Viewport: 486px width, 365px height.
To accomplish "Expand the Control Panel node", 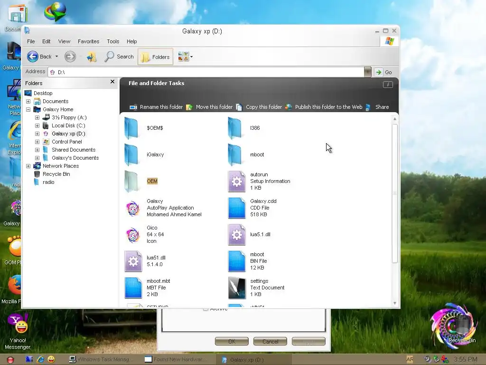I will (37, 142).
